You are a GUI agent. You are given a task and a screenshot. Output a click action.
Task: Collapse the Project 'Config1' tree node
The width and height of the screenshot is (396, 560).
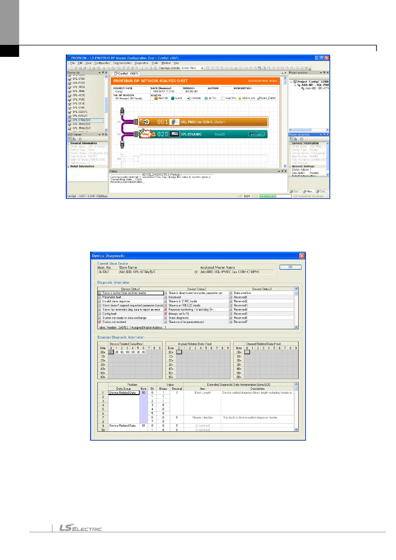291,82
